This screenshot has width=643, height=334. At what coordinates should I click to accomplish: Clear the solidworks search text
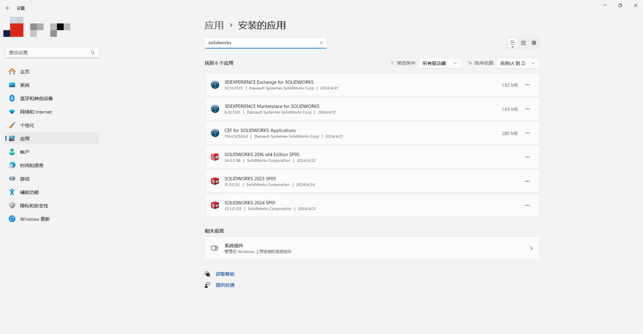point(321,43)
